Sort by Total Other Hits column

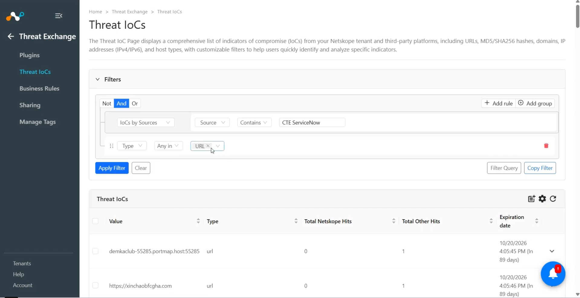click(491, 221)
